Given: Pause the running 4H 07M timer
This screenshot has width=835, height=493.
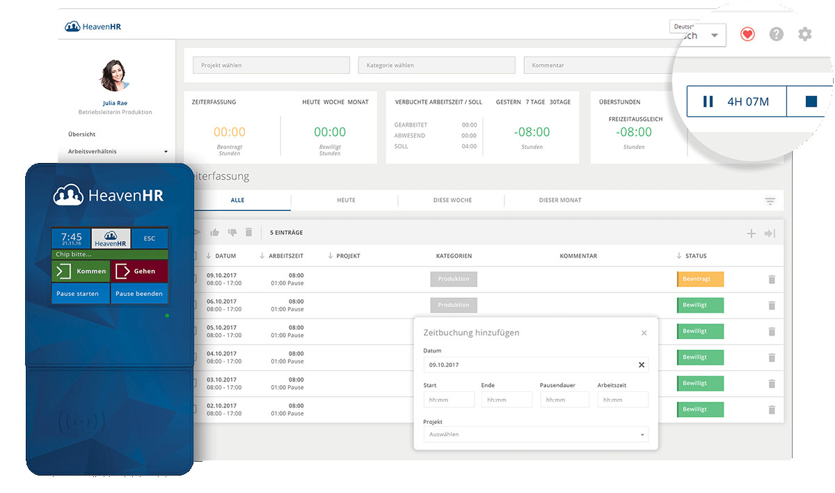Looking at the screenshot, I should pyautogui.click(x=708, y=102).
